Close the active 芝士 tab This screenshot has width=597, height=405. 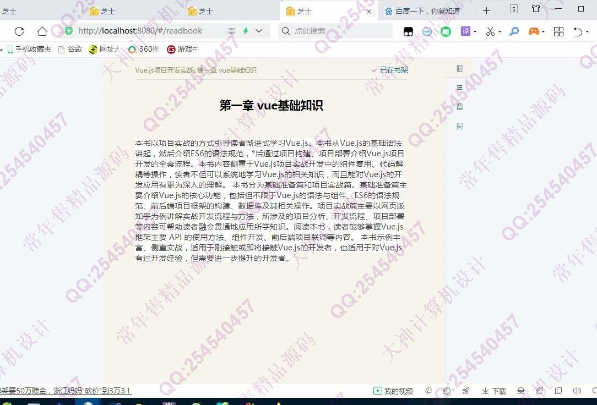click(369, 12)
